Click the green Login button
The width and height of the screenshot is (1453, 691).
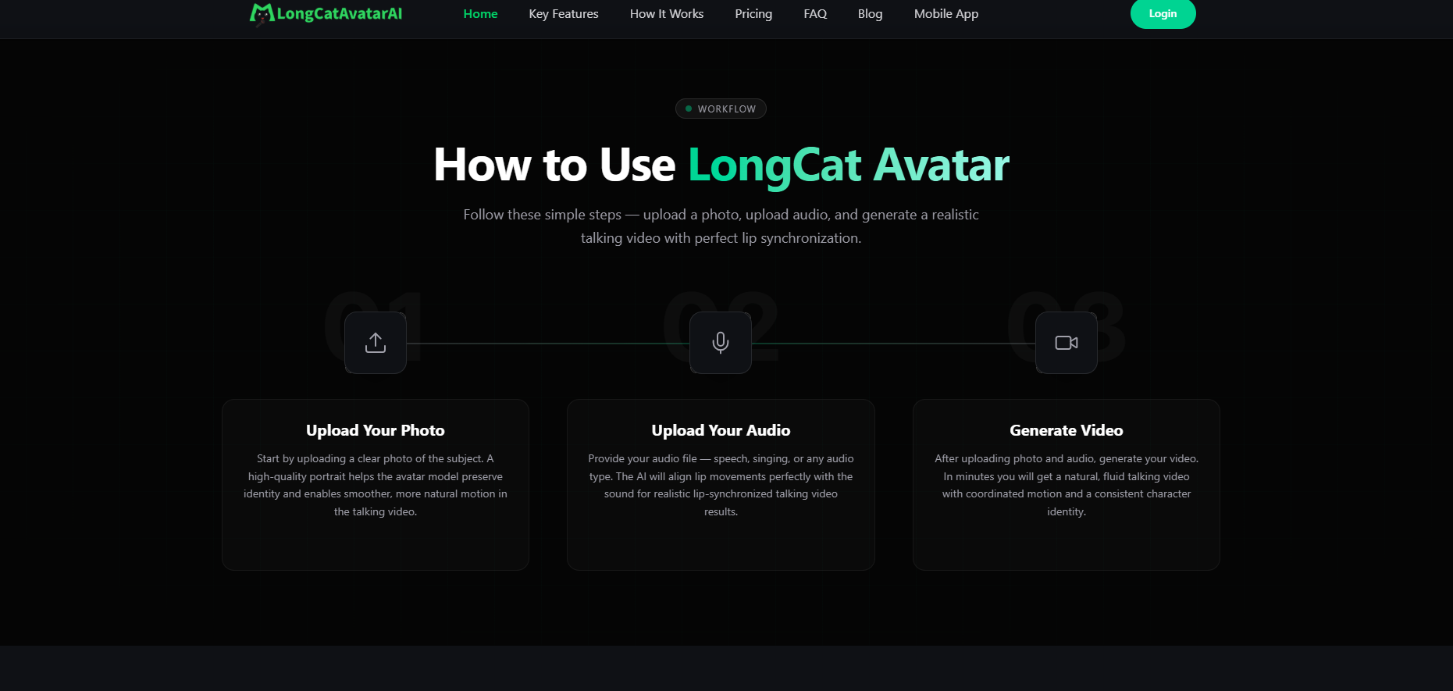(x=1163, y=13)
